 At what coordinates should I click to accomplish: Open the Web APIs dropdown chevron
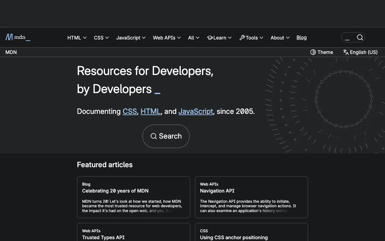[x=179, y=38]
